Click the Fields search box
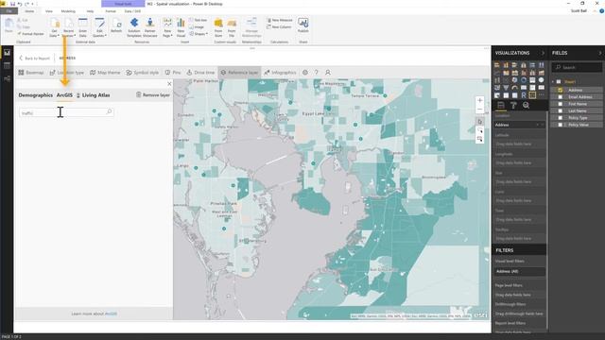 coord(577,67)
